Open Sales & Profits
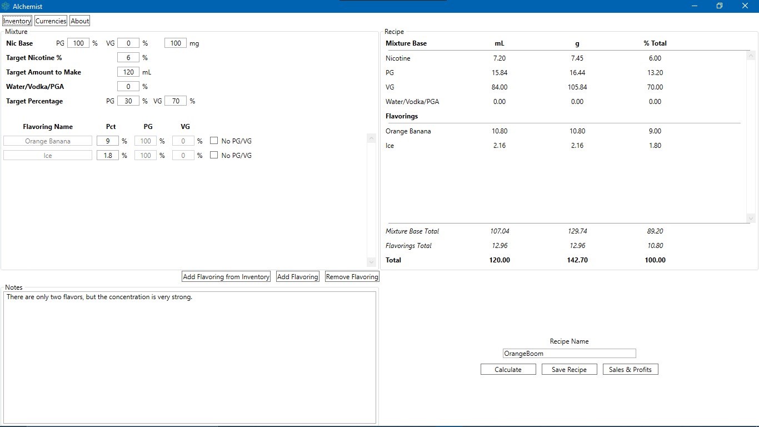Viewport: 759px width, 427px height. pos(631,369)
